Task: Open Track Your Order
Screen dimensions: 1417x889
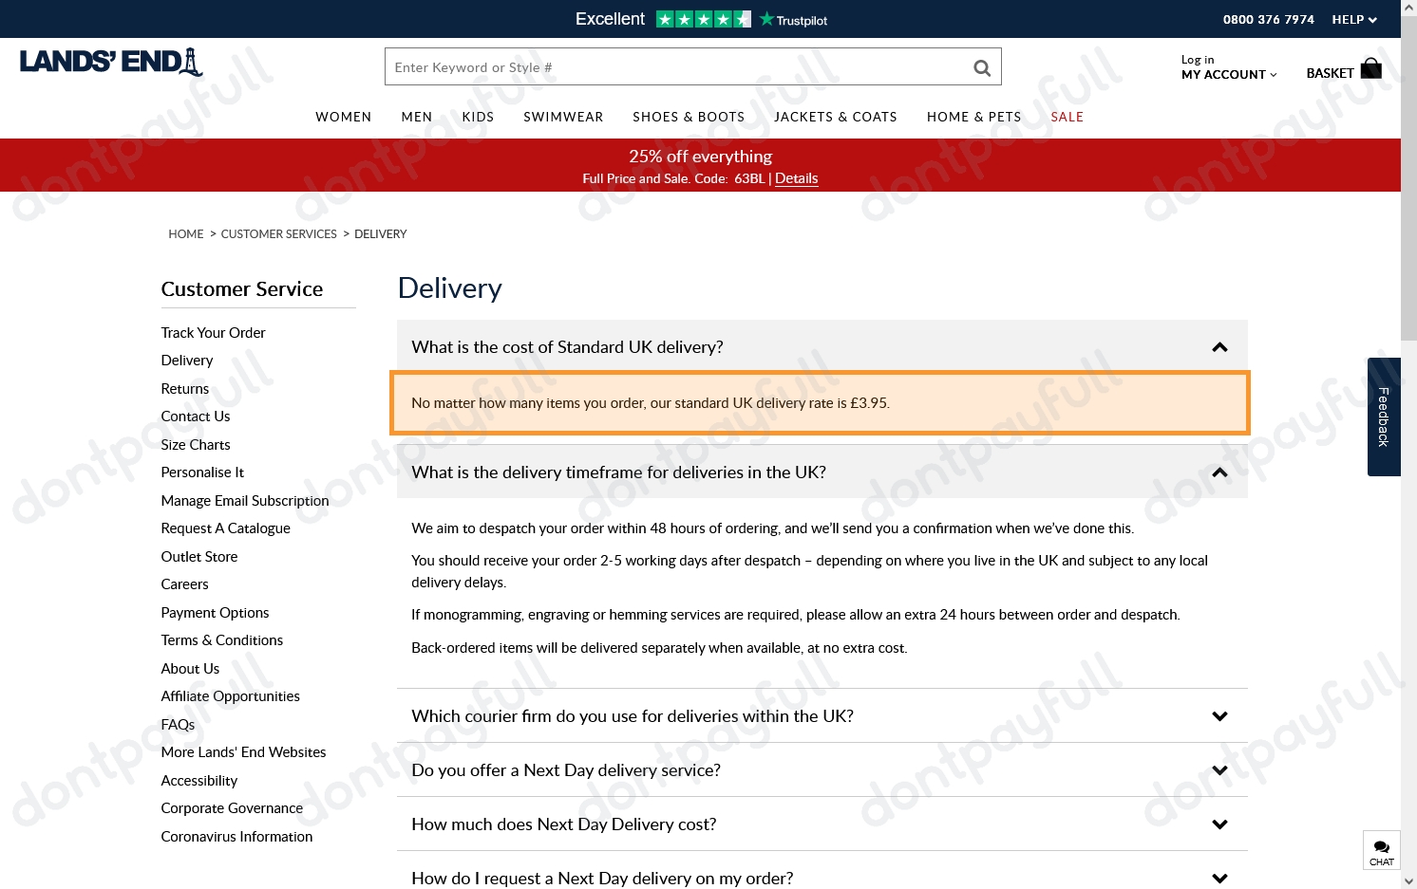Action: pyautogui.click(x=213, y=333)
